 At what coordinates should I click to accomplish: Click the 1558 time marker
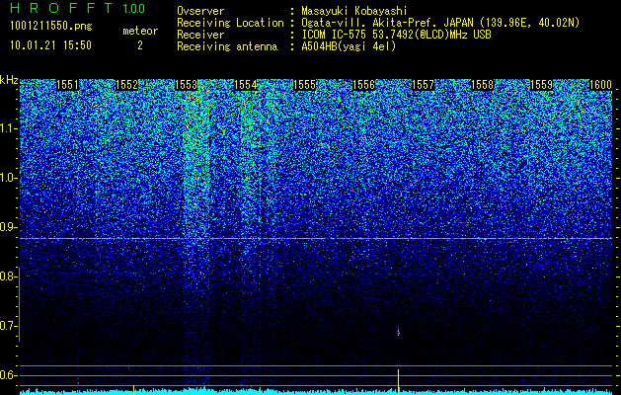coord(483,85)
